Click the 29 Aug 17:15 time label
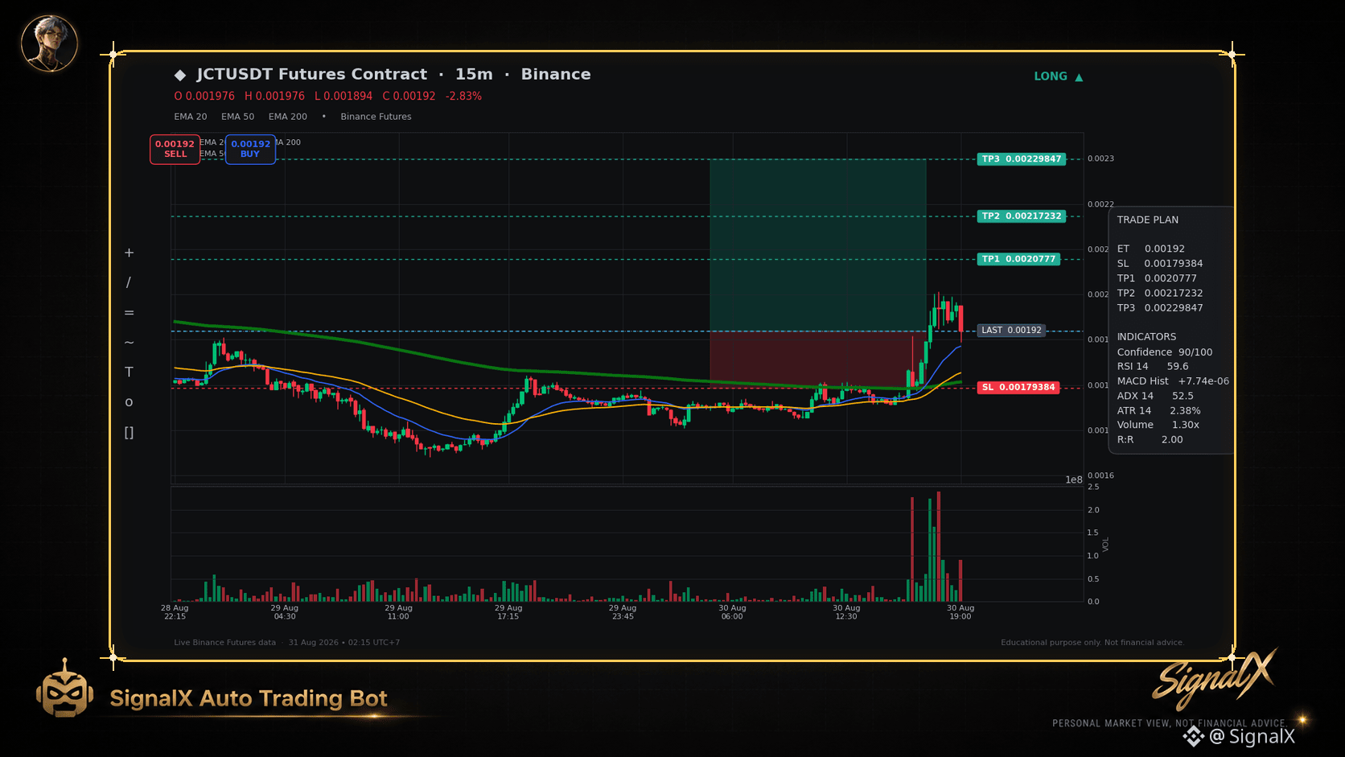 point(508,612)
